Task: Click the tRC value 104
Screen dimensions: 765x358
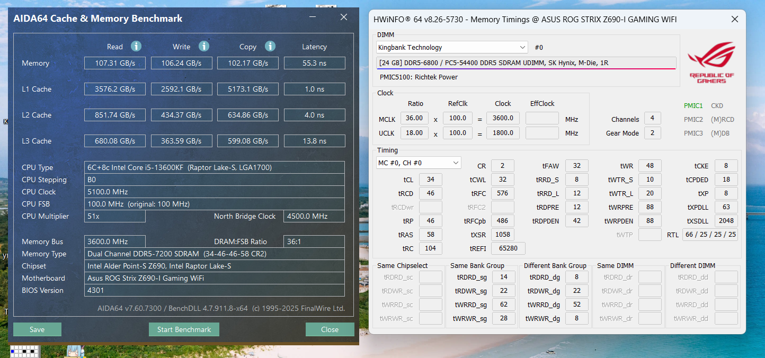Action: (x=431, y=248)
